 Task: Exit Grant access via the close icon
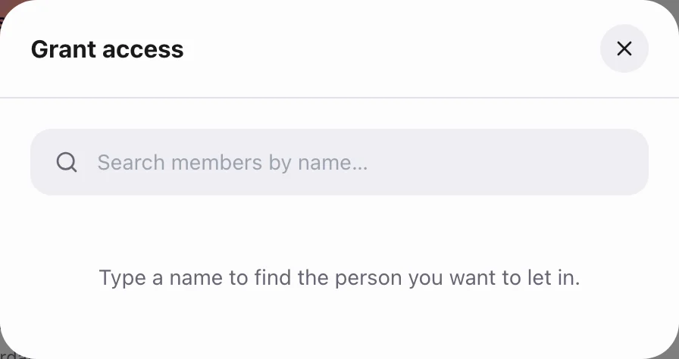click(624, 48)
